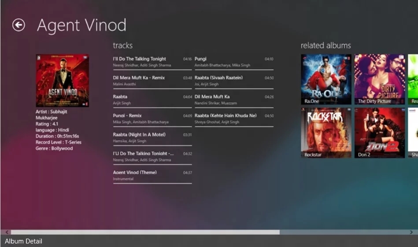
Task: Play the Raabta track by Arijit Singh 04:04
Action: coord(152,100)
